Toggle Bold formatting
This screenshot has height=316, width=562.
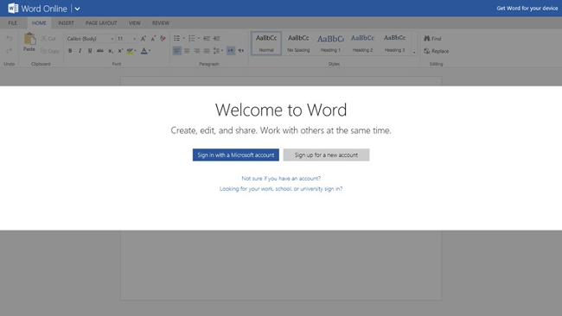(x=70, y=51)
